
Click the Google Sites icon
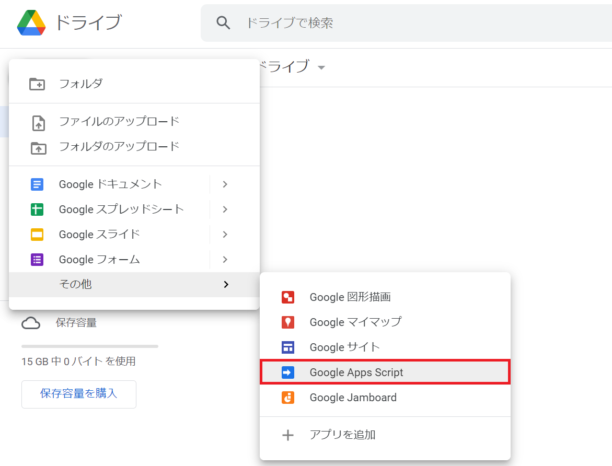click(288, 347)
